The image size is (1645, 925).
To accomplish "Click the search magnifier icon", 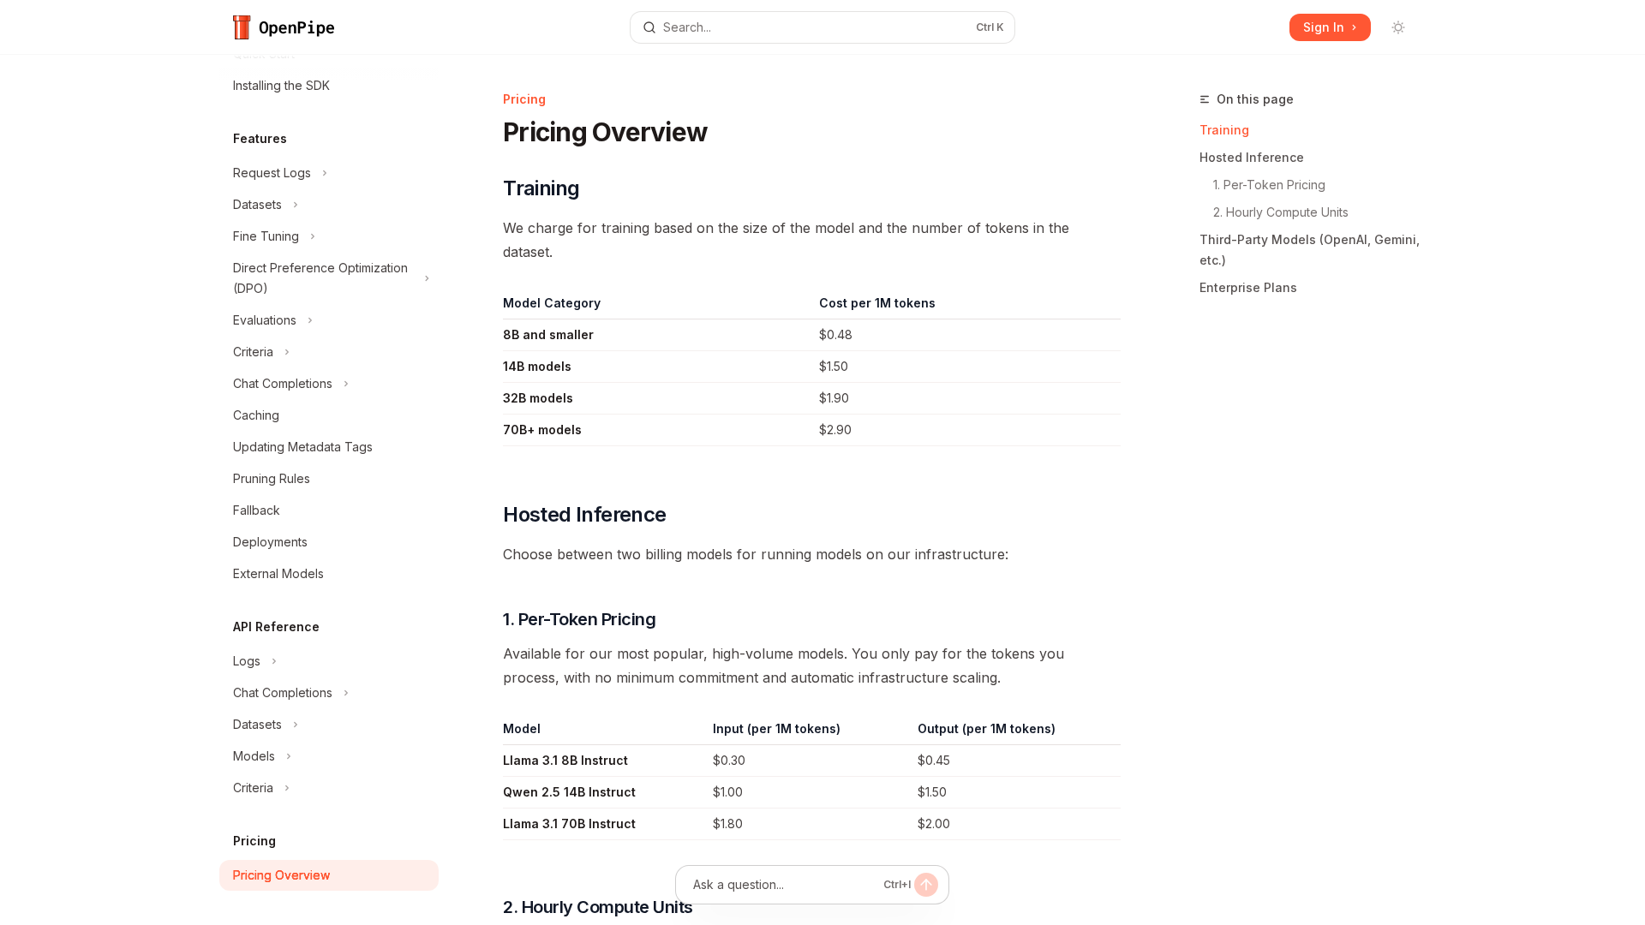I will [x=649, y=27].
